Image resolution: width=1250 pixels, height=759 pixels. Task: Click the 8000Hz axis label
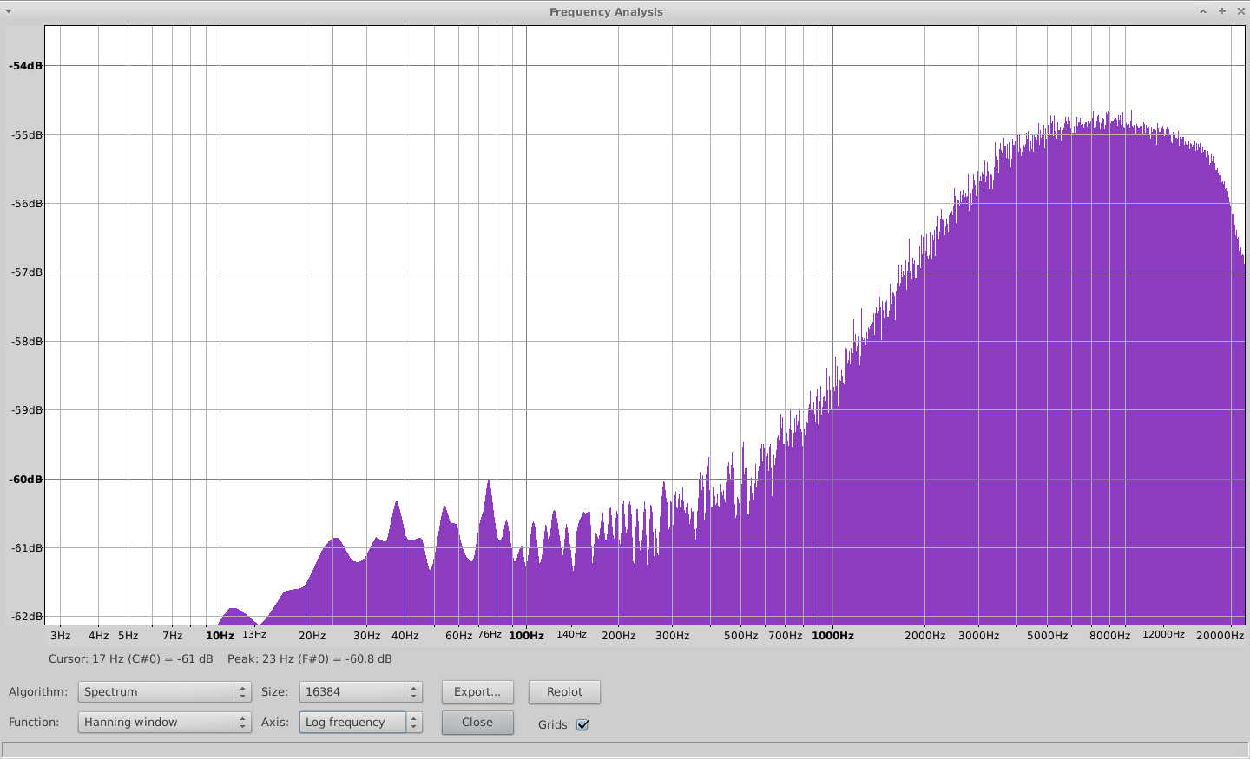tap(1109, 636)
